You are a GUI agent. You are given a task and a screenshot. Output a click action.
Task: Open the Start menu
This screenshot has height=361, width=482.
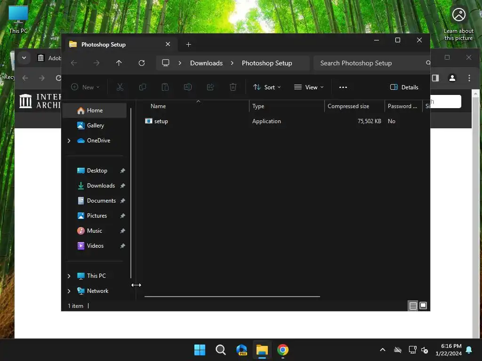[200, 350]
